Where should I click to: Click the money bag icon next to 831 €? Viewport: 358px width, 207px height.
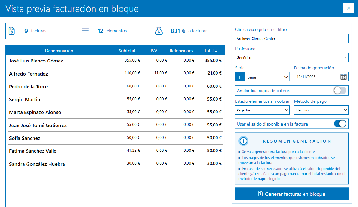tap(159, 30)
